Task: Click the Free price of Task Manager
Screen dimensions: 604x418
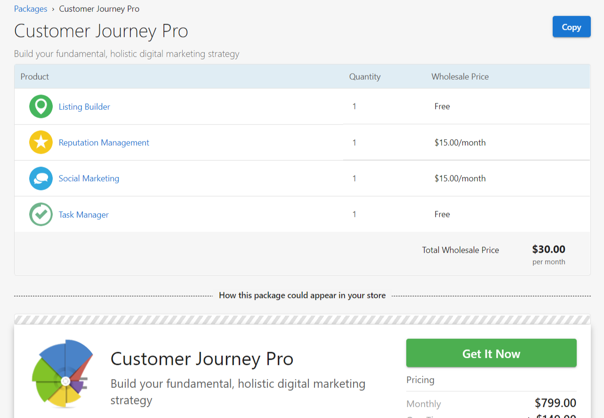Action: [x=442, y=214]
